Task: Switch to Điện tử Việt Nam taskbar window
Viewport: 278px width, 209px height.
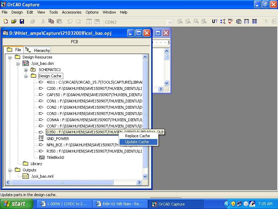Action: pos(120,204)
